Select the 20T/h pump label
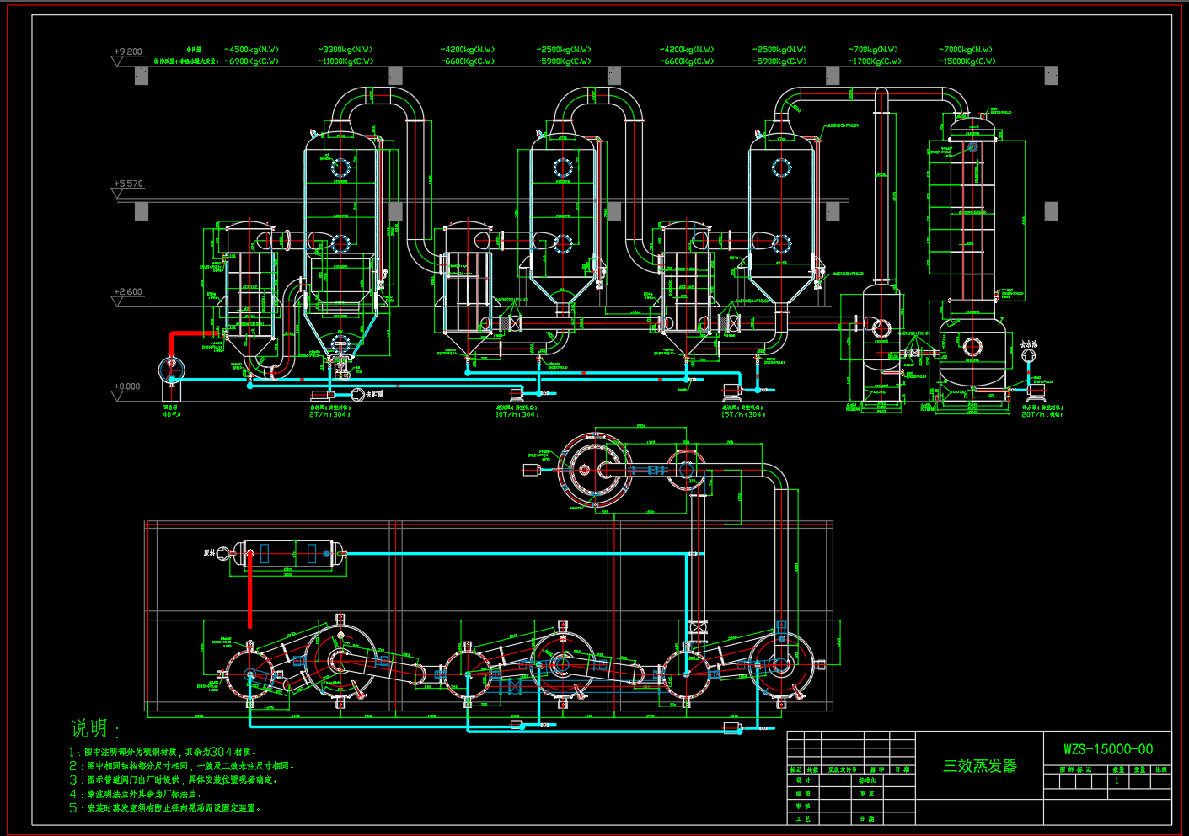The image size is (1189, 836). pyautogui.click(x=1042, y=414)
